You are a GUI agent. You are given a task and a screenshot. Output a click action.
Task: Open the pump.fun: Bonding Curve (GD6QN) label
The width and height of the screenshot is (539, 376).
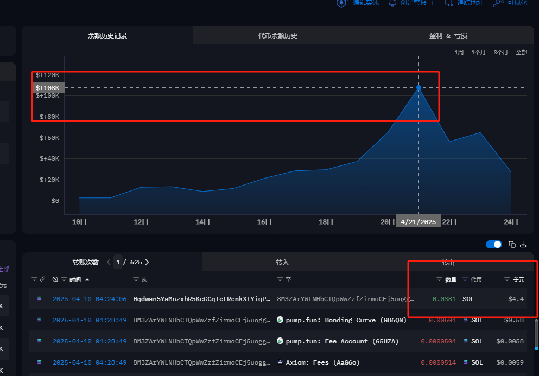point(346,320)
